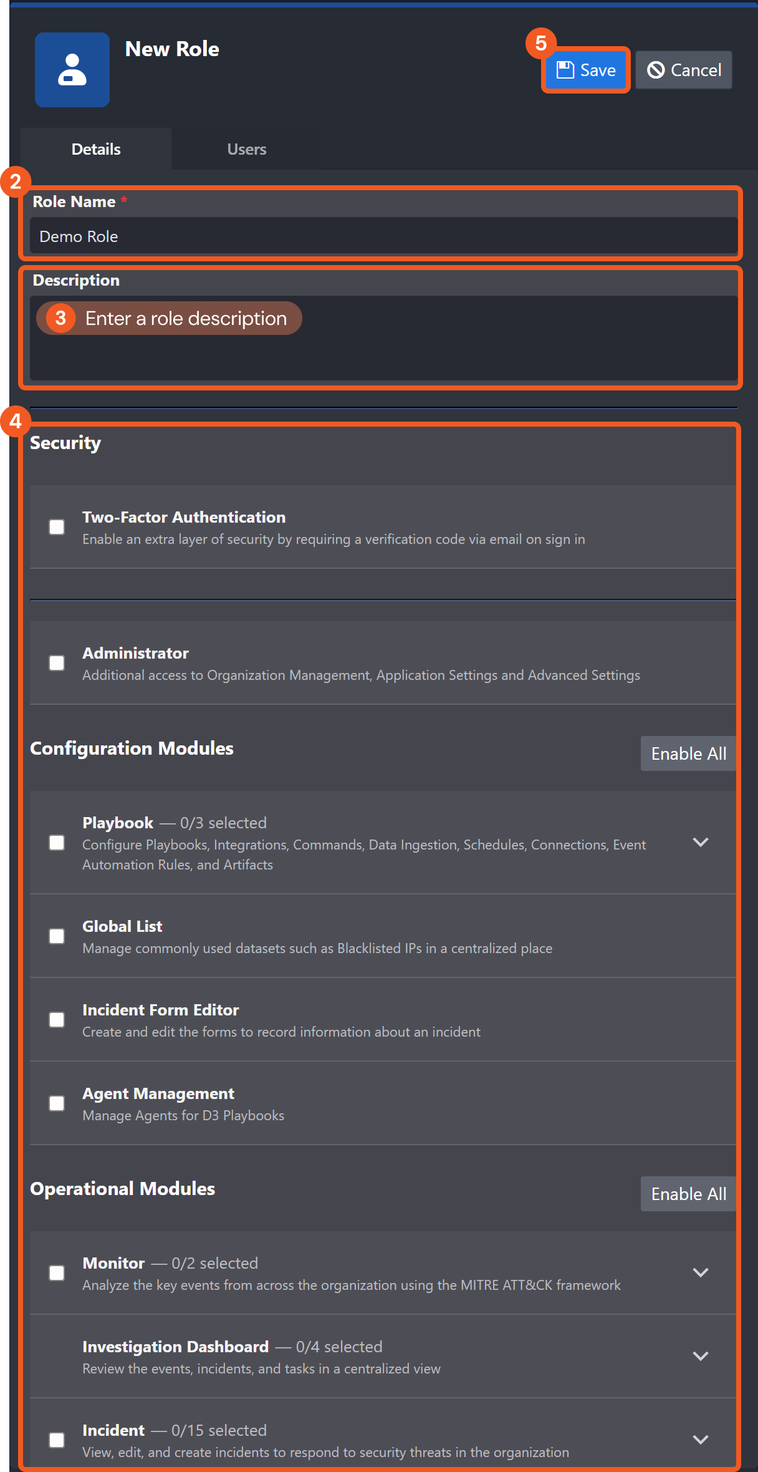Select the Incident Form Editor checkbox

(x=57, y=1020)
